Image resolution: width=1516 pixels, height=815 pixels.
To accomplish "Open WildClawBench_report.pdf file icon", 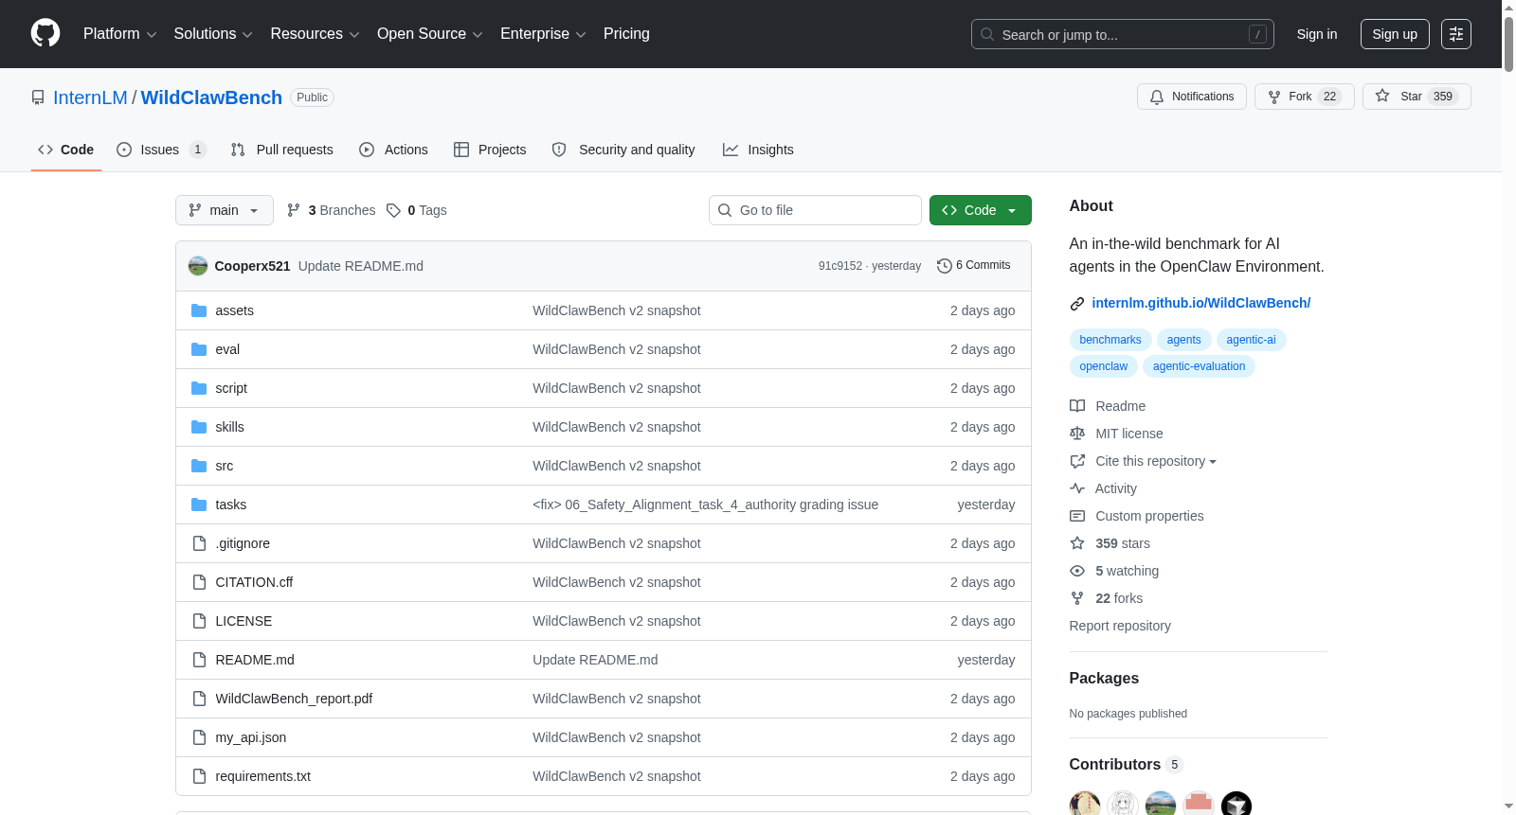I will point(199,699).
